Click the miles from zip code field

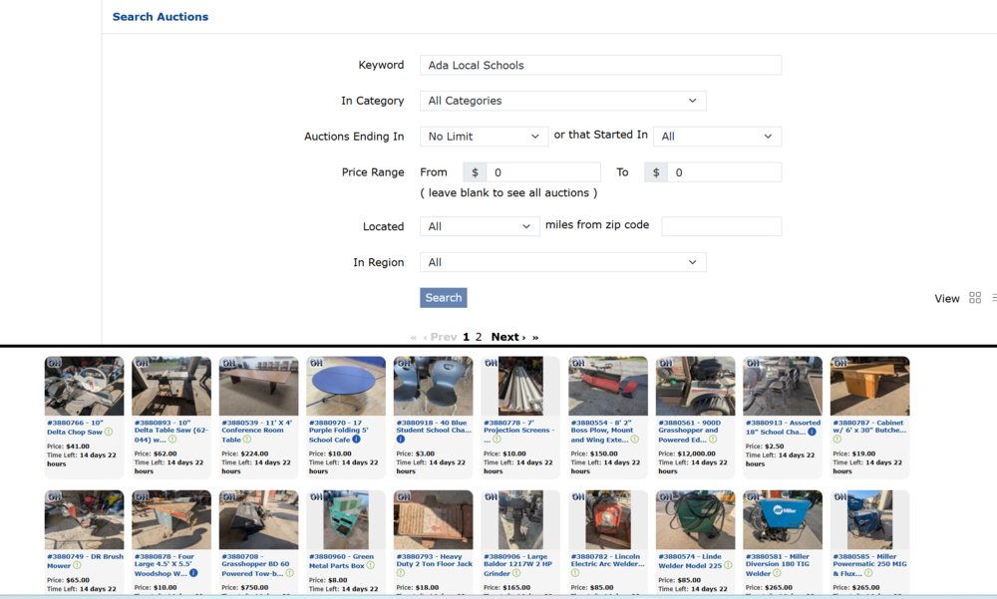click(x=721, y=226)
